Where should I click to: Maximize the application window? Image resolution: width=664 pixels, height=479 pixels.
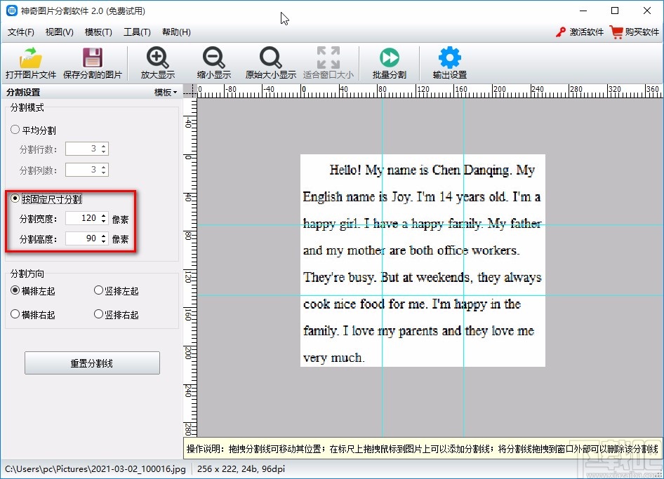pyautogui.click(x=615, y=11)
